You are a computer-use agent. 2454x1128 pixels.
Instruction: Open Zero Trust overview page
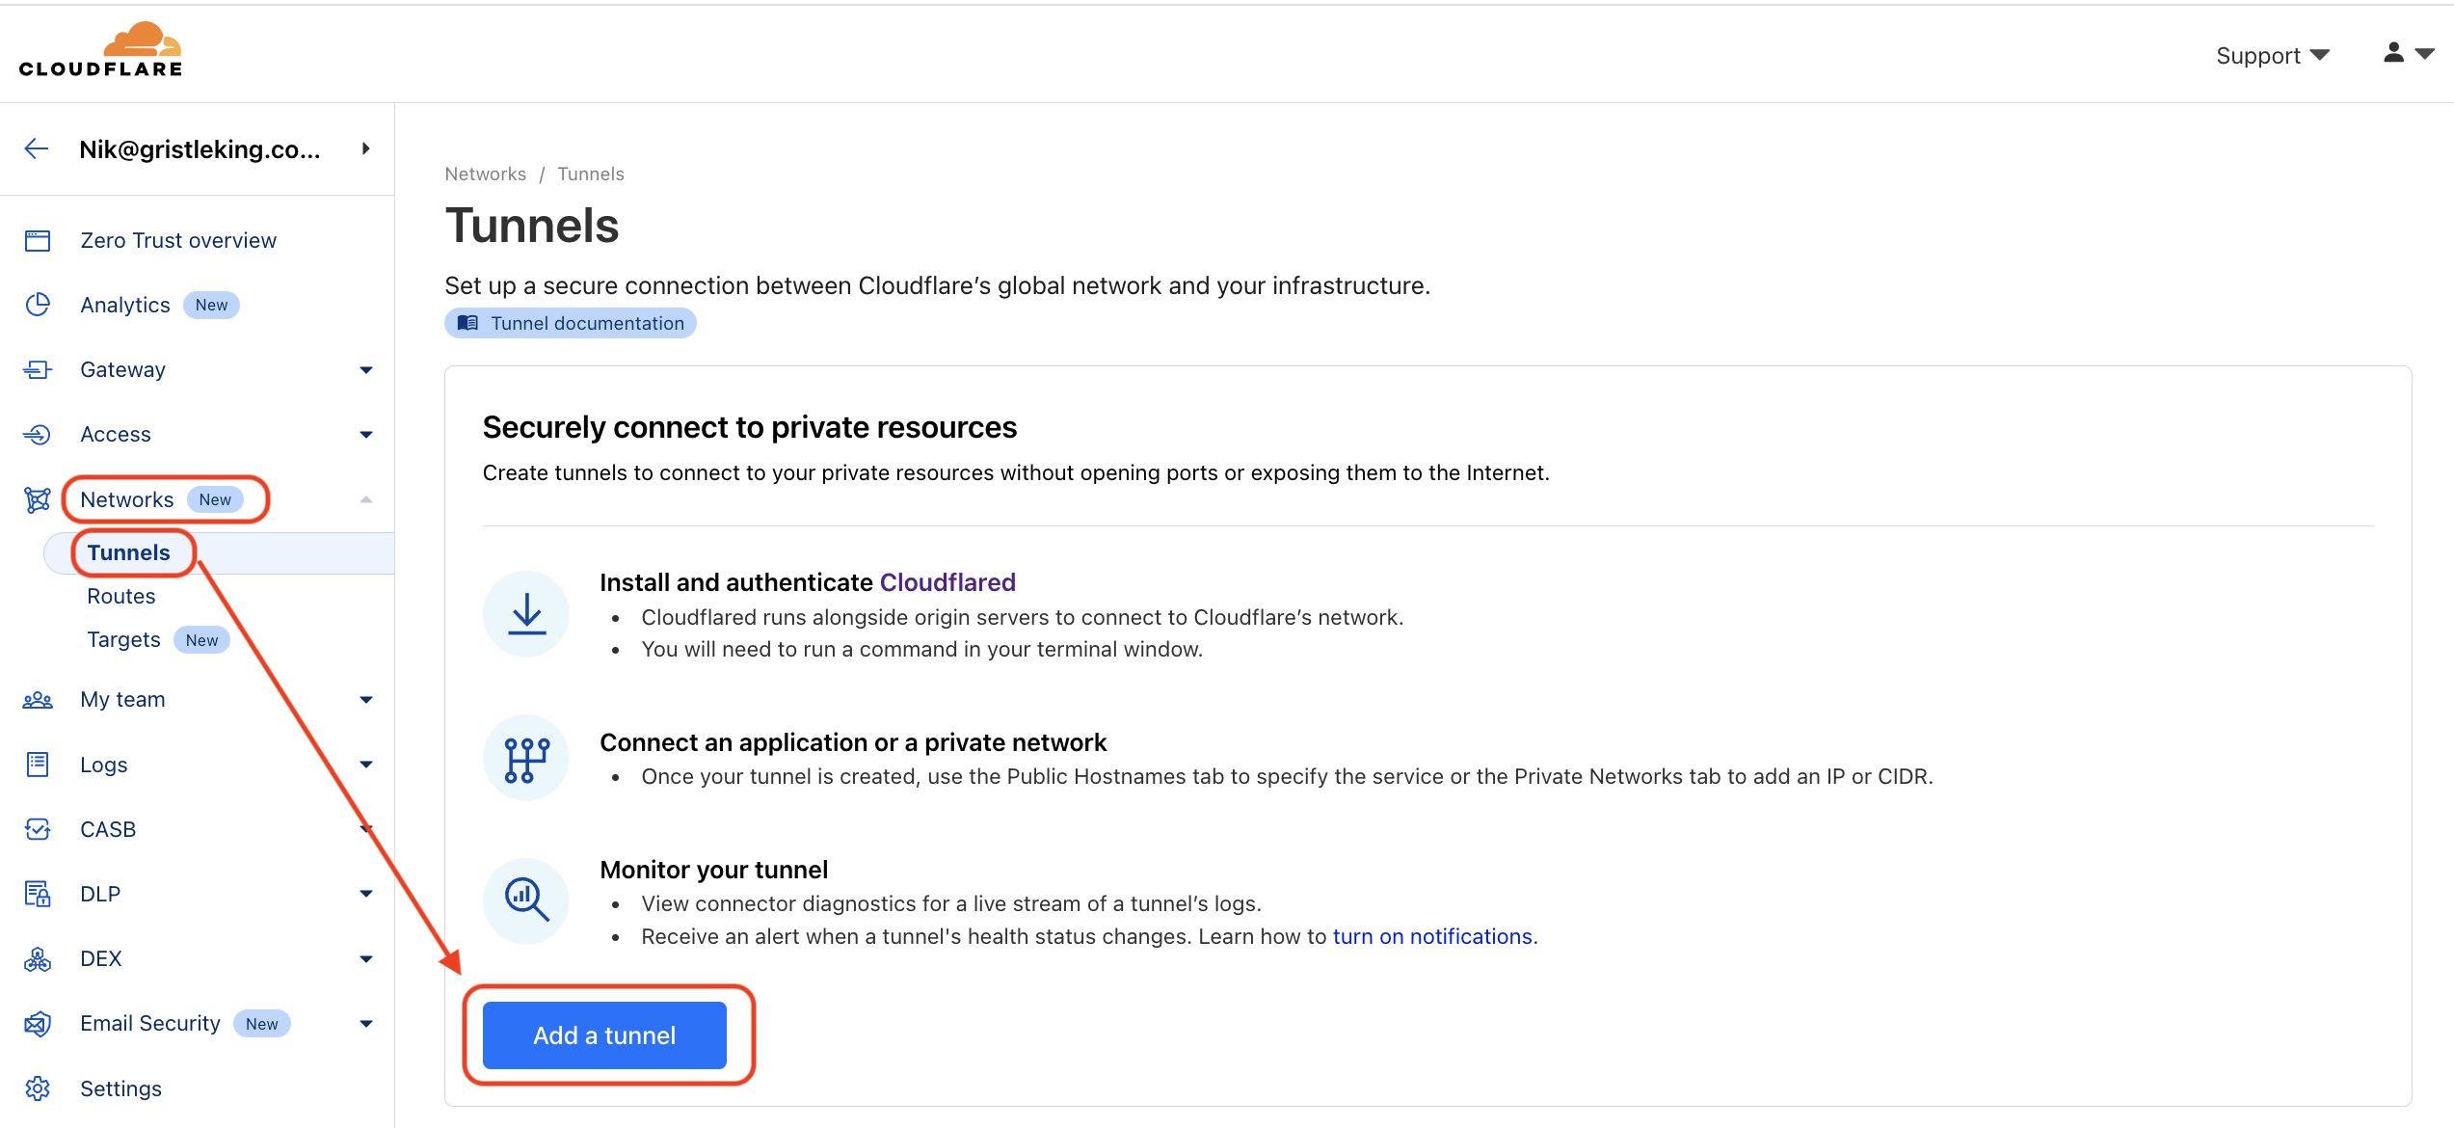[x=178, y=240]
